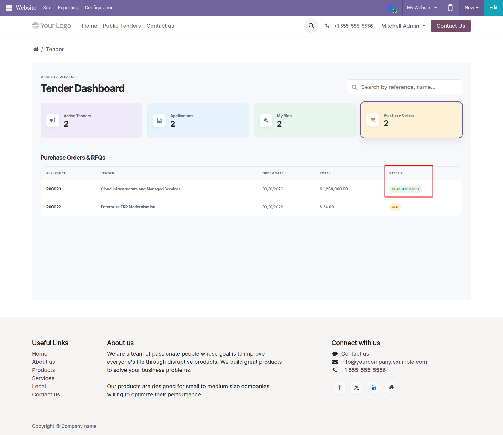Screen dimensions: 503x435
Task: Open the Configuration menu
Action: [x=99, y=8]
